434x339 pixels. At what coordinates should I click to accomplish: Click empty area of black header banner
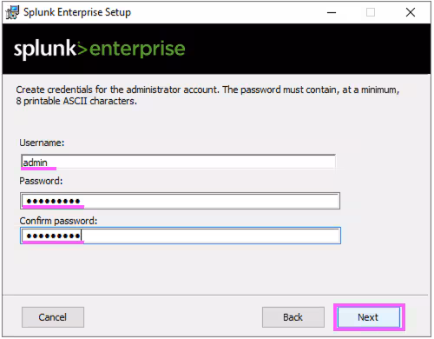coord(306,49)
